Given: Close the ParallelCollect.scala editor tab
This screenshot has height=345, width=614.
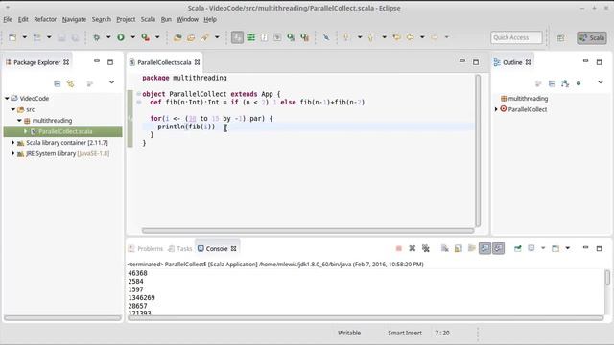Looking at the screenshot, I should [198, 62].
